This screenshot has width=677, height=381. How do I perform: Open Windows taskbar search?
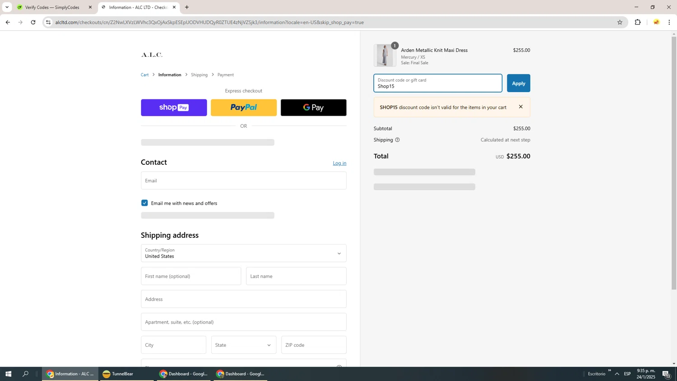[x=25, y=374]
